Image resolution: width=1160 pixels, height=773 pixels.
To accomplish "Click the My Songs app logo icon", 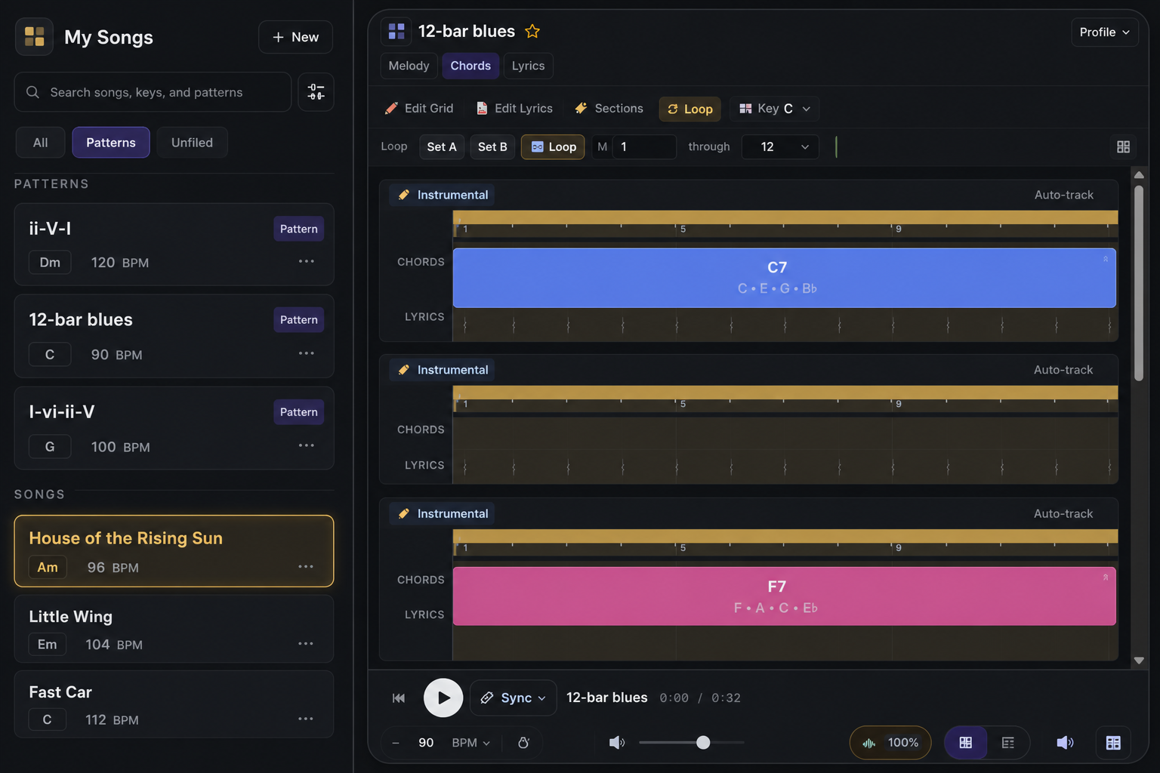I will click(x=34, y=36).
